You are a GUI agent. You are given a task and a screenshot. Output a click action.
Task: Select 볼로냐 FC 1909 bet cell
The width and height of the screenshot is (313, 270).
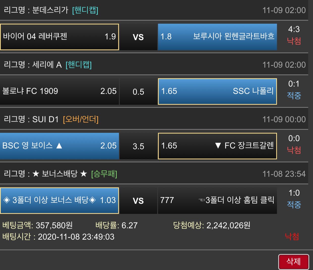coord(59,91)
